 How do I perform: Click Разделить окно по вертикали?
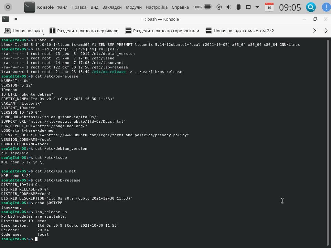(x=84, y=31)
